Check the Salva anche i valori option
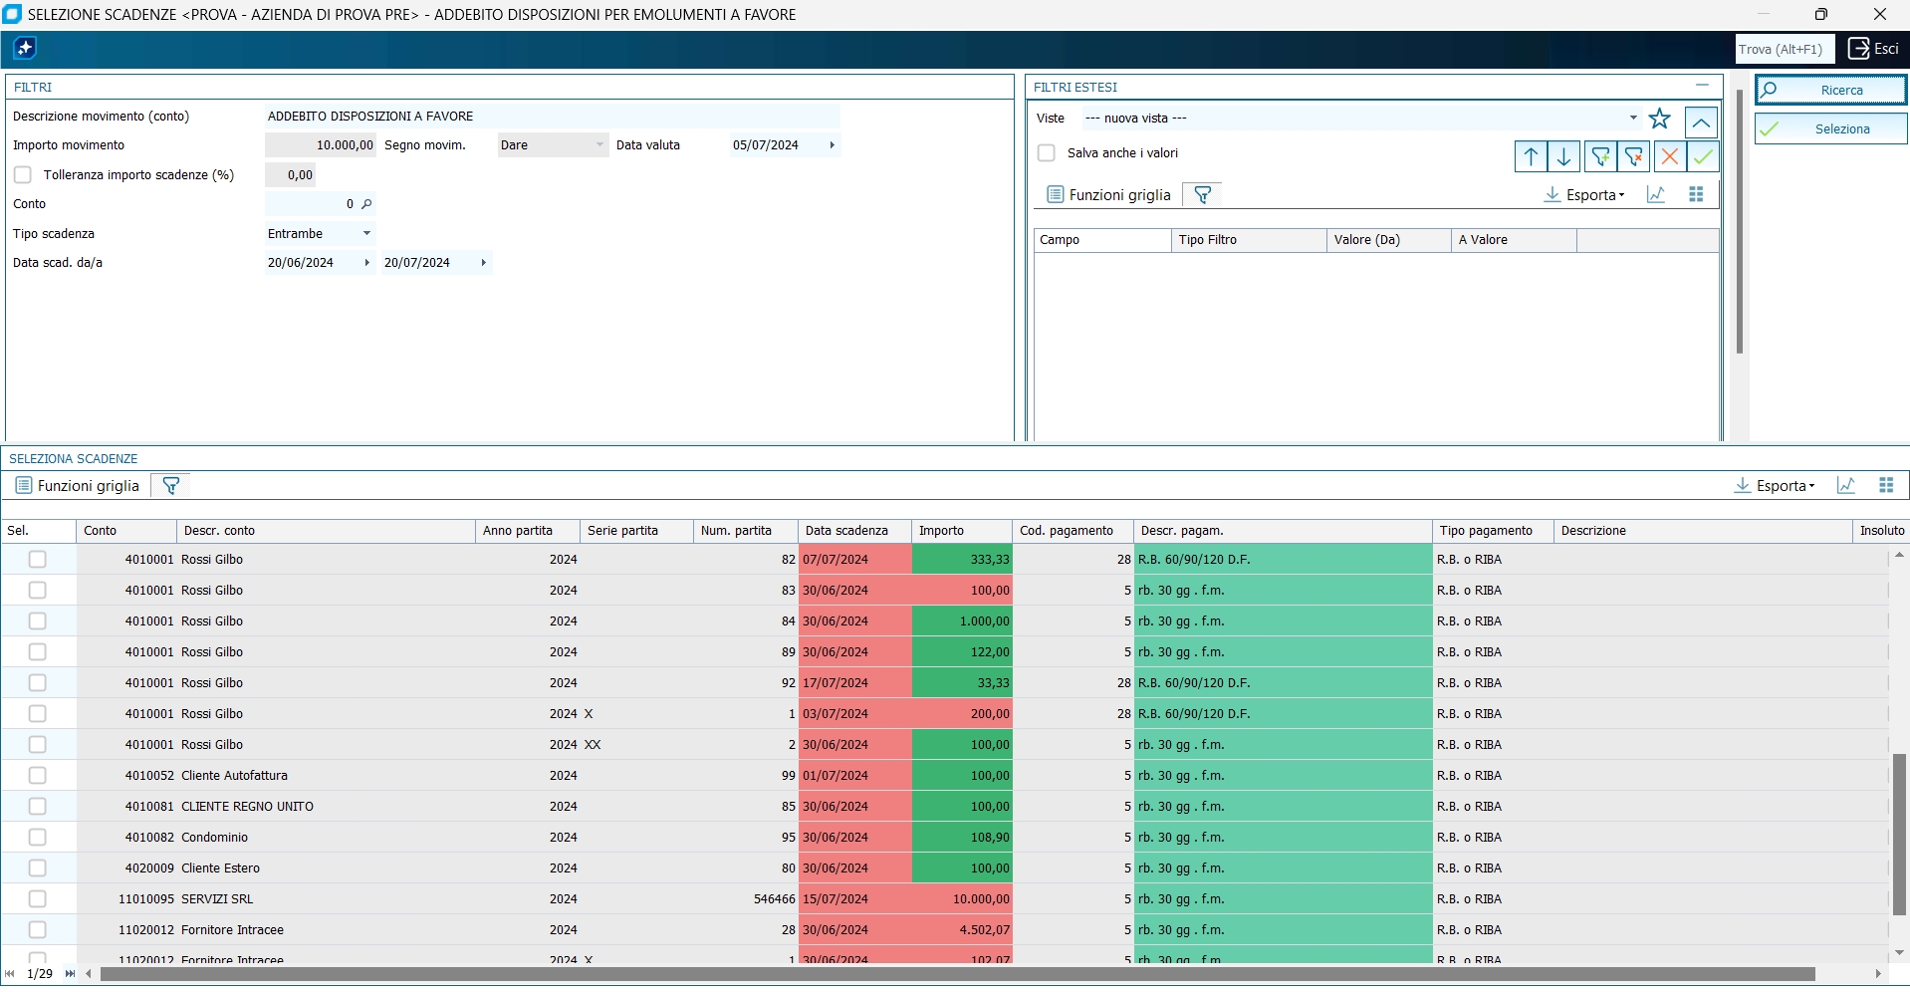This screenshot has height=992, width=1910. pos(1046,153)
